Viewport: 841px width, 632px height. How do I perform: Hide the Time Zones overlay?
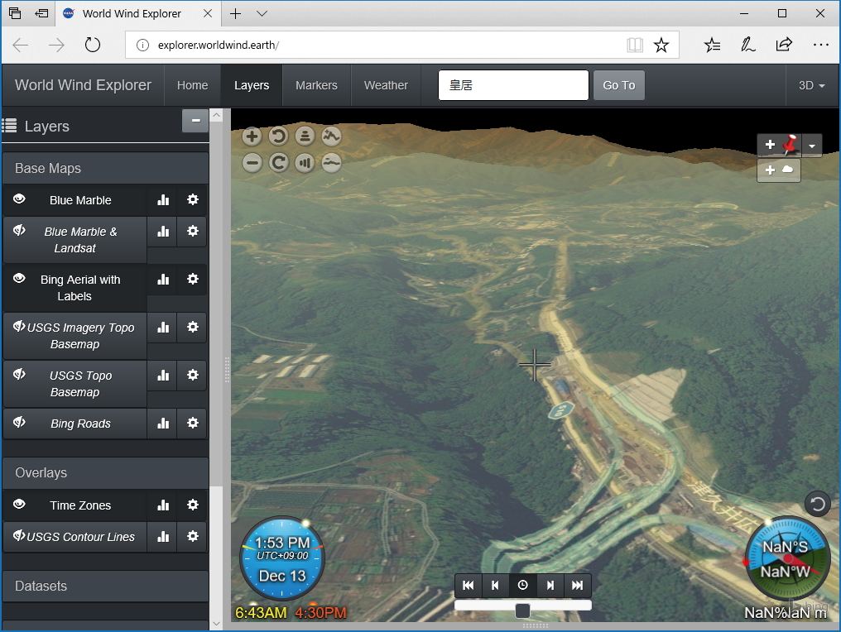pyautogui.click(x=20, y=505)
